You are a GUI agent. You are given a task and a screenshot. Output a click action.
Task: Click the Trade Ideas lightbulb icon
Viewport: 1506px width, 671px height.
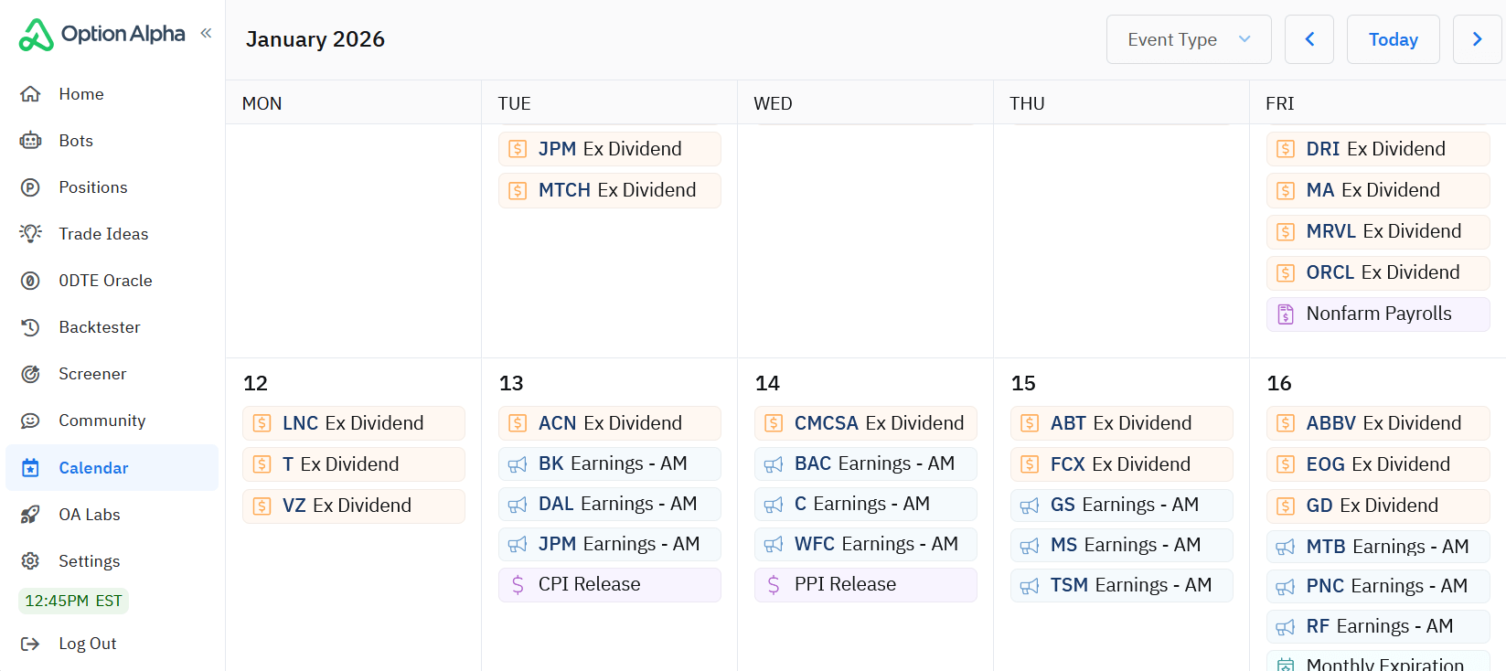[30, 234]
